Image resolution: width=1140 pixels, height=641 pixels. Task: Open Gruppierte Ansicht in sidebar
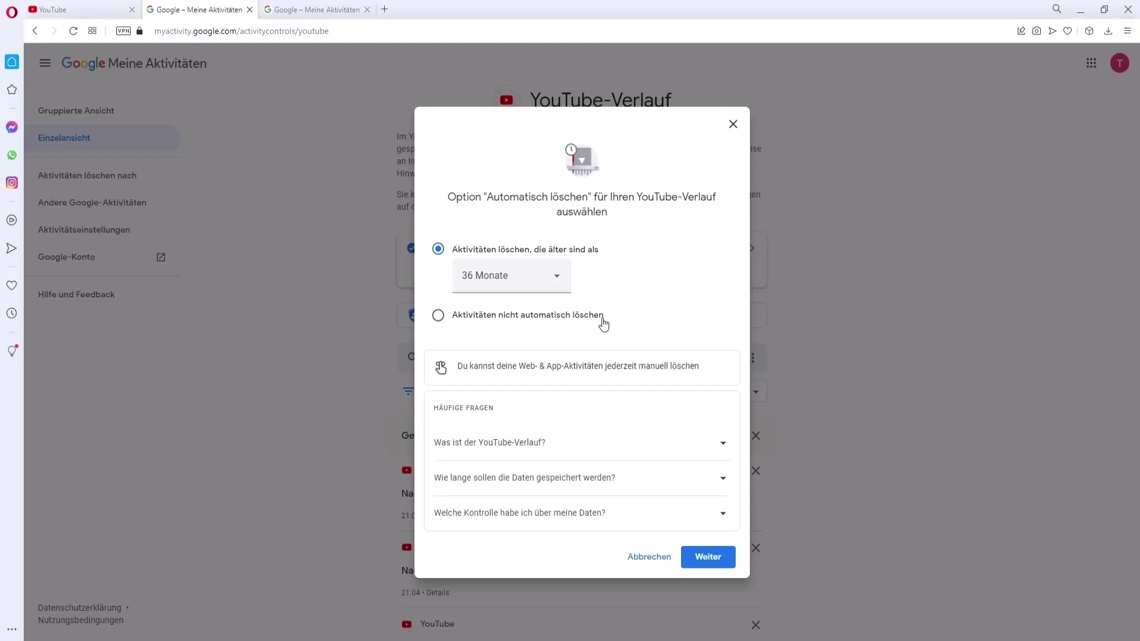(x=76, y=110)
